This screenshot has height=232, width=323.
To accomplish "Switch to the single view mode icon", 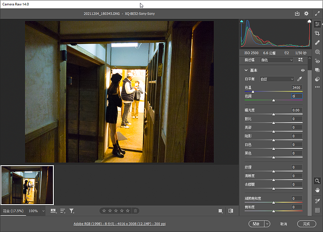I will coord(220,211).
